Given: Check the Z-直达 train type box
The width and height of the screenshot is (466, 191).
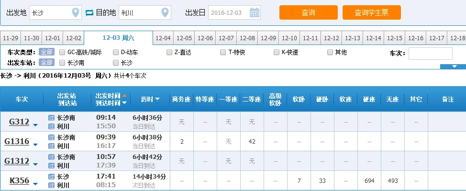Looking at the screenshot, I should [x=169, y=52].
